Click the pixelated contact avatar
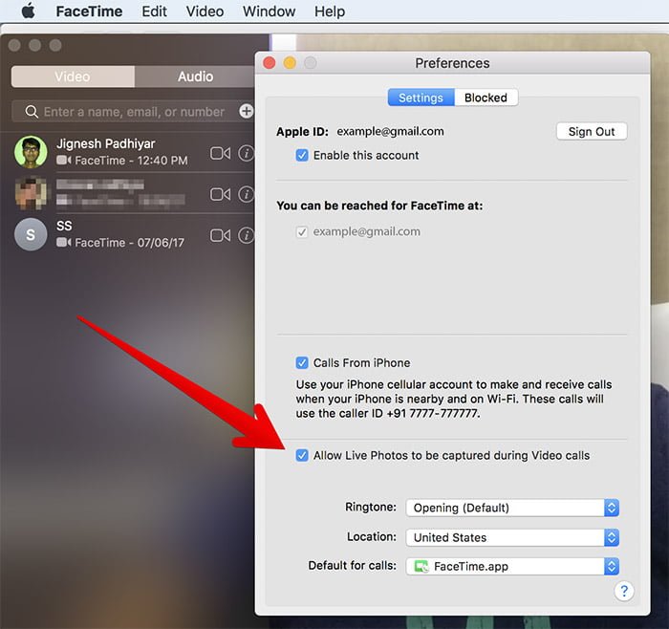 coord(31,193)
